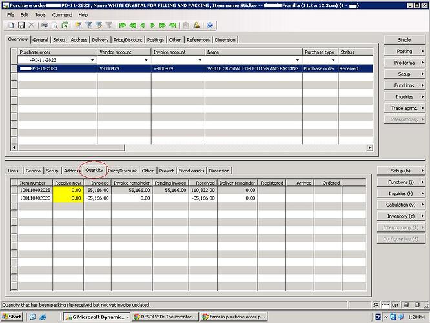430x323 pixels.
Task: Select the Quantity tab in lines pane
Action: [94, 170]
